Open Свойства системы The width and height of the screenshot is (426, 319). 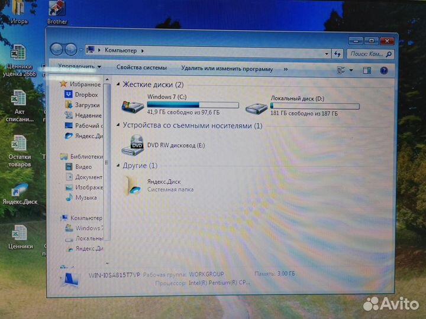tap(141, 67)
